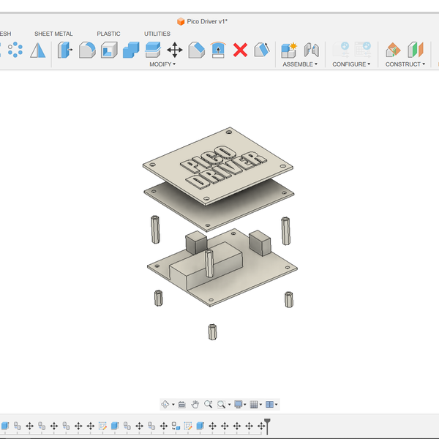Image resolution: width=439 pixels, height=439 pixels.
Task: Activate the Pan hand tool
Action: coord(195,404)
